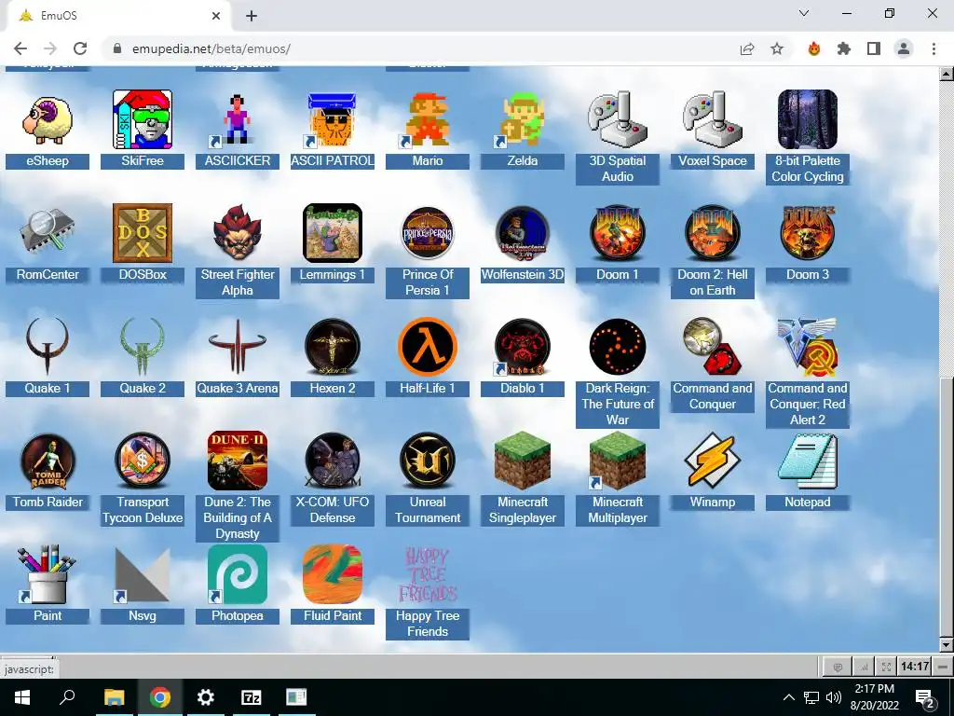The height and width of the screenshot is (716, 954).
Task: Open the Fluid Paint icon
Action: 333,574
